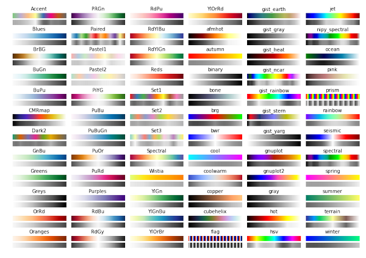The image size is (366, 258).
Task: Select the cubehelix colormap color bar
Action: pos(215,218)
